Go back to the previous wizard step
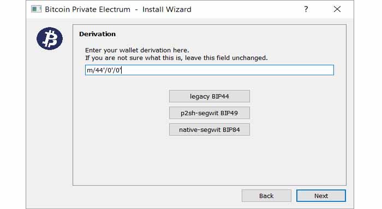The image size is (382, 209). pos(266,196)
